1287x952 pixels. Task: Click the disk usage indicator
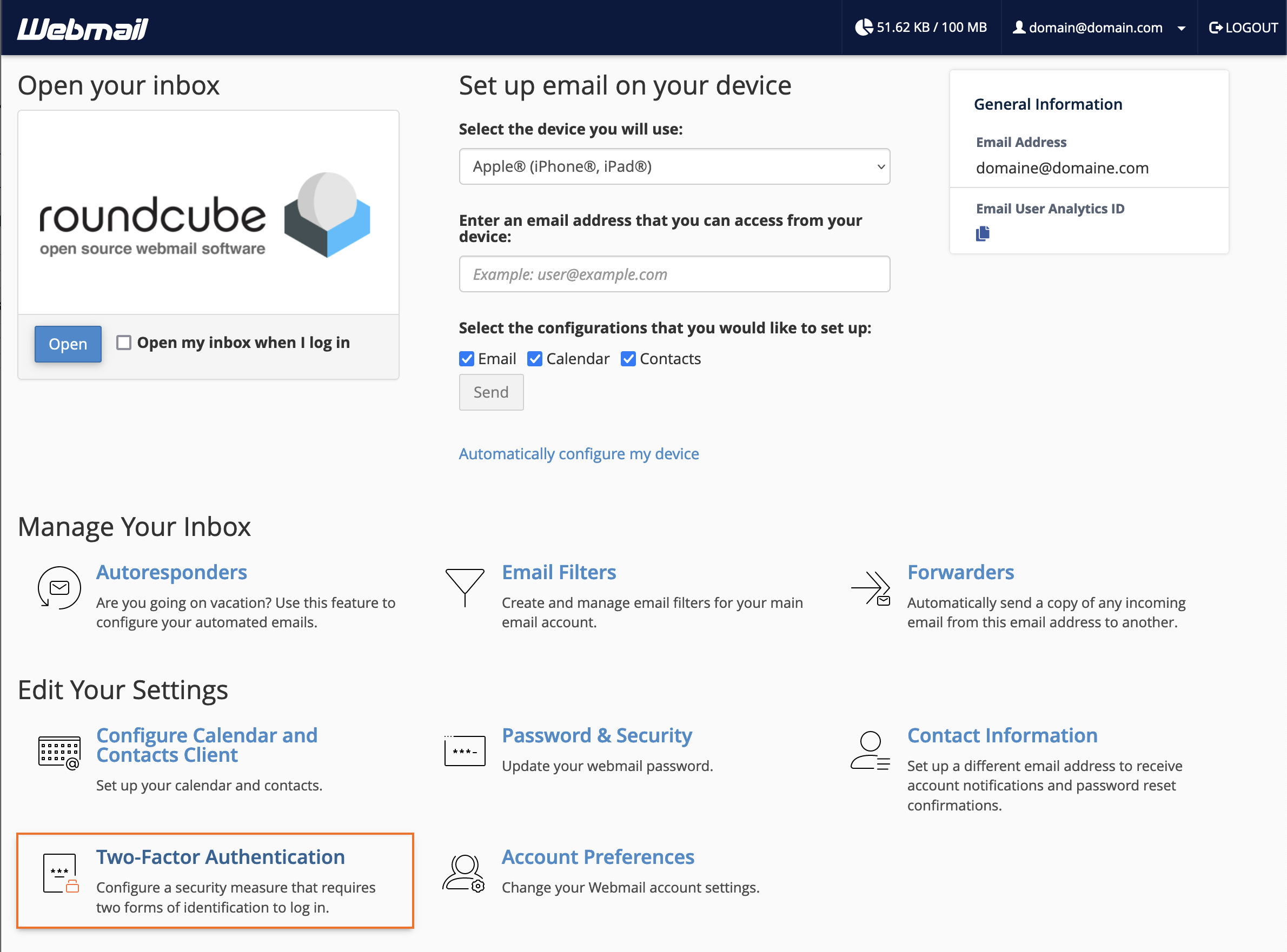(921, 28)
